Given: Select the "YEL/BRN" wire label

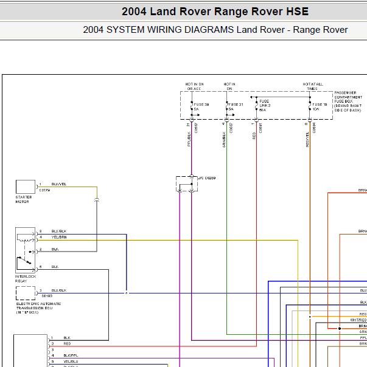Looking at the screenshot, I should click(59, 238).
